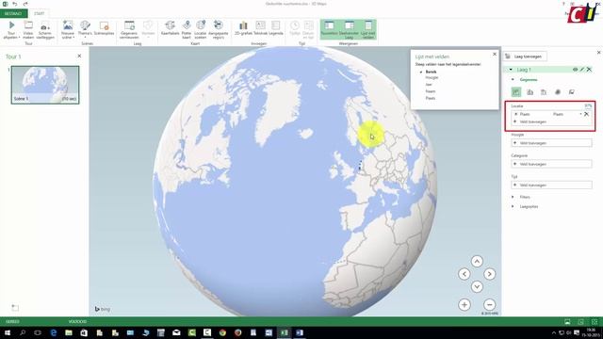
Task: Add a field under Hoogte
Action: [x=551, y=143]
